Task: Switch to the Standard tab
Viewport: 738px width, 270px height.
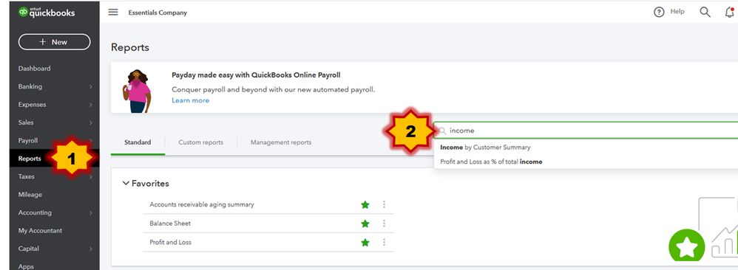Action: [138, 142]
